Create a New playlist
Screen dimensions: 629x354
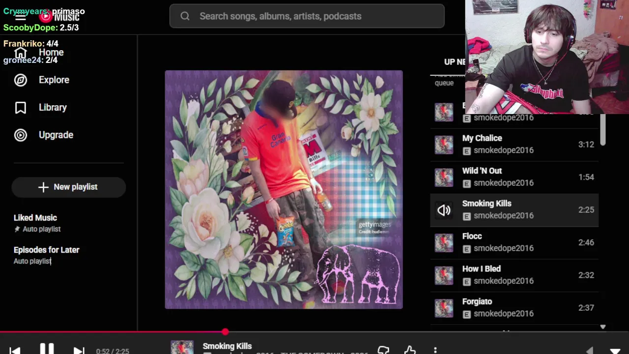click(69, 187)
